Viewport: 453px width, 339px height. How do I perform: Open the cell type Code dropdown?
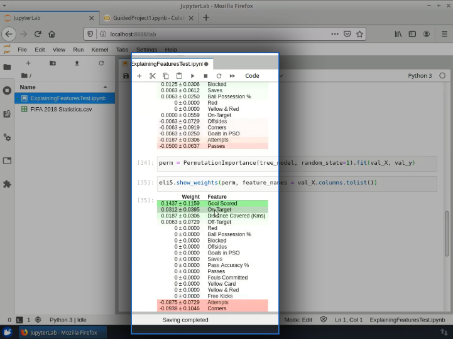point(263,76)
